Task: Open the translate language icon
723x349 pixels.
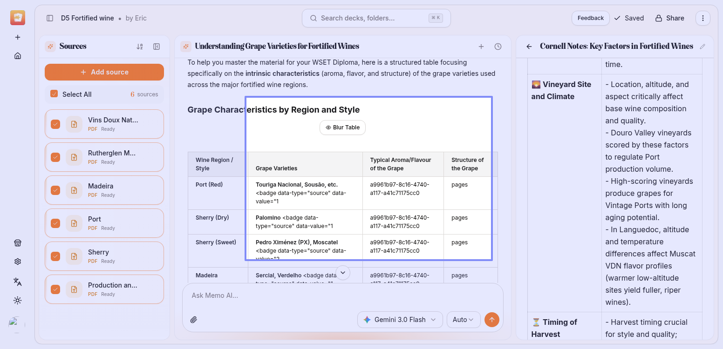Action: [18, 282]
